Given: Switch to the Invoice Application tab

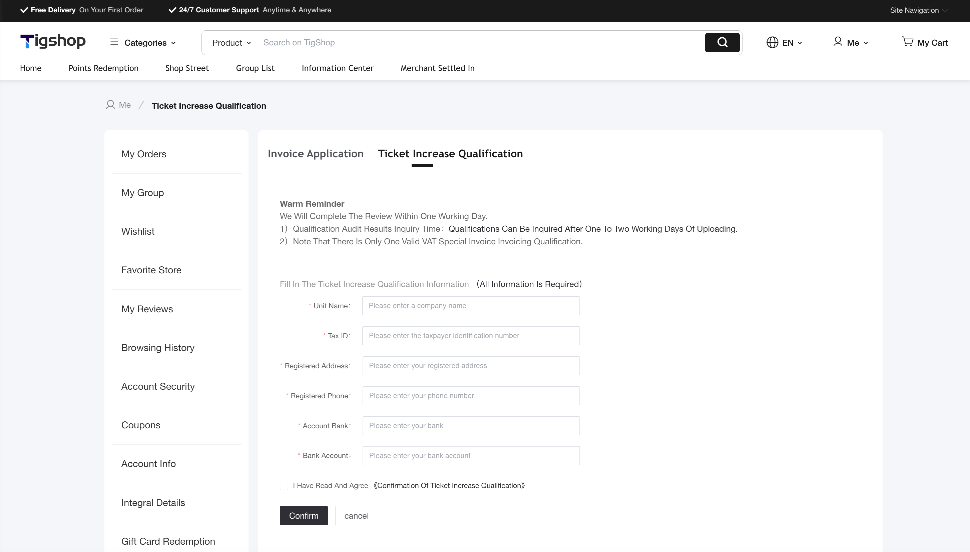Looking at the screenshot, I should click(315, 154).
